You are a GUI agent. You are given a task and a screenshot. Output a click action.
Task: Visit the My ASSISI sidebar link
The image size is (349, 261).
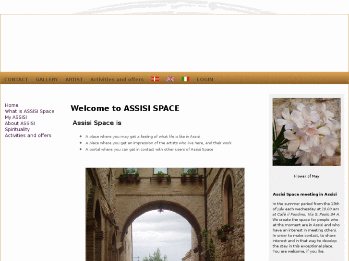tap(16, 117)
